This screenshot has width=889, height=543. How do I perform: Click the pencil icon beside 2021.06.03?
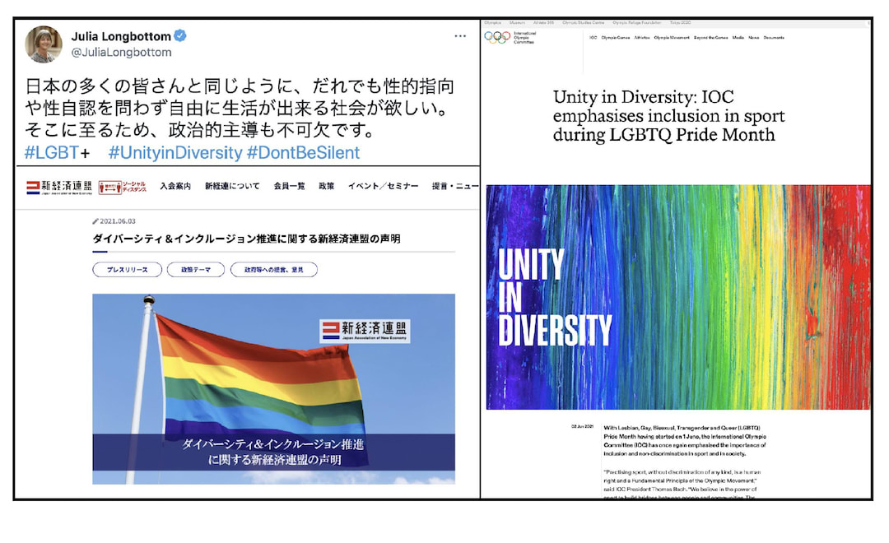pos(95,221)
